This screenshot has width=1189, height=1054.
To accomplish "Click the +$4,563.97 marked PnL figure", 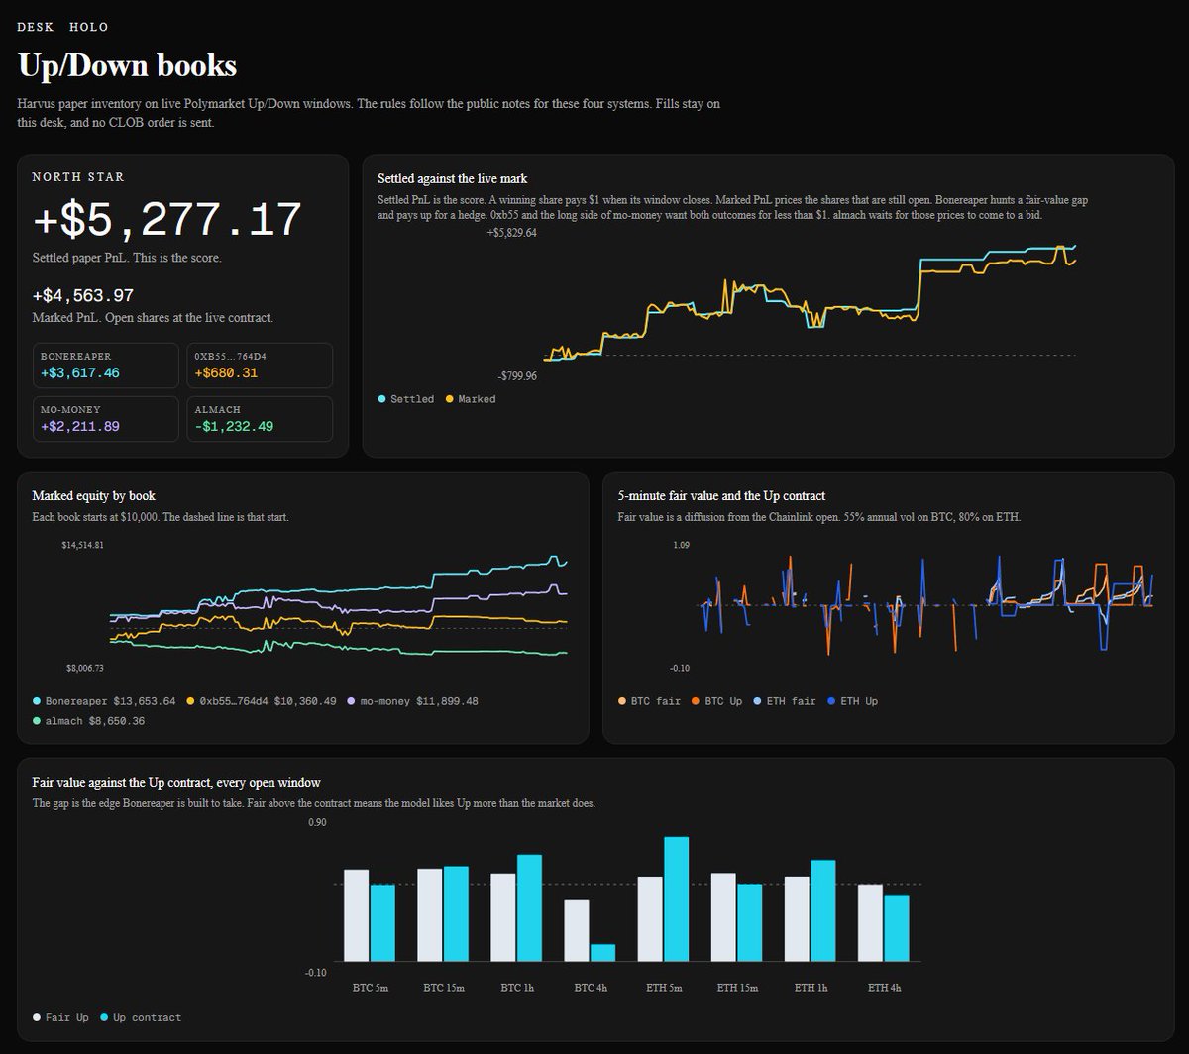I will (x=83, y=295).
